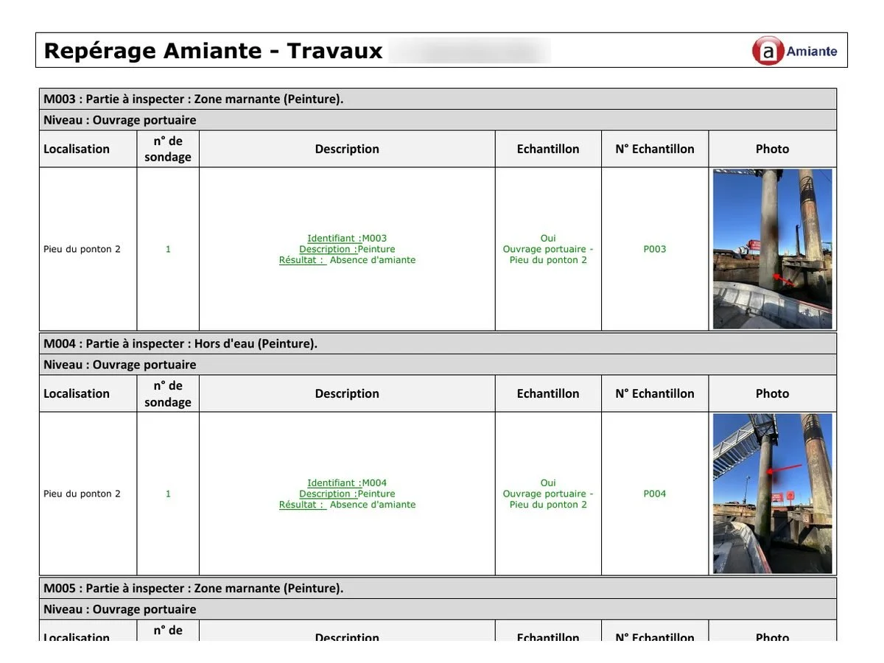Click 'Identifiant :M003' text
Image resolution: width=884 pixels, height=663 pixels.
click(347, 239)
